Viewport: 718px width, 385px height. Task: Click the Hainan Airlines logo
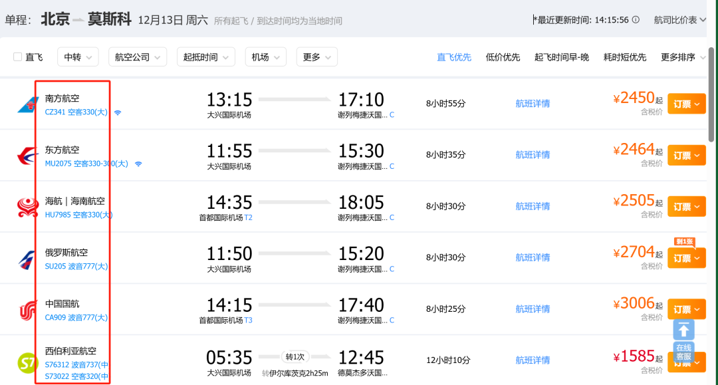pyautogui.click(x=27, y=207)
